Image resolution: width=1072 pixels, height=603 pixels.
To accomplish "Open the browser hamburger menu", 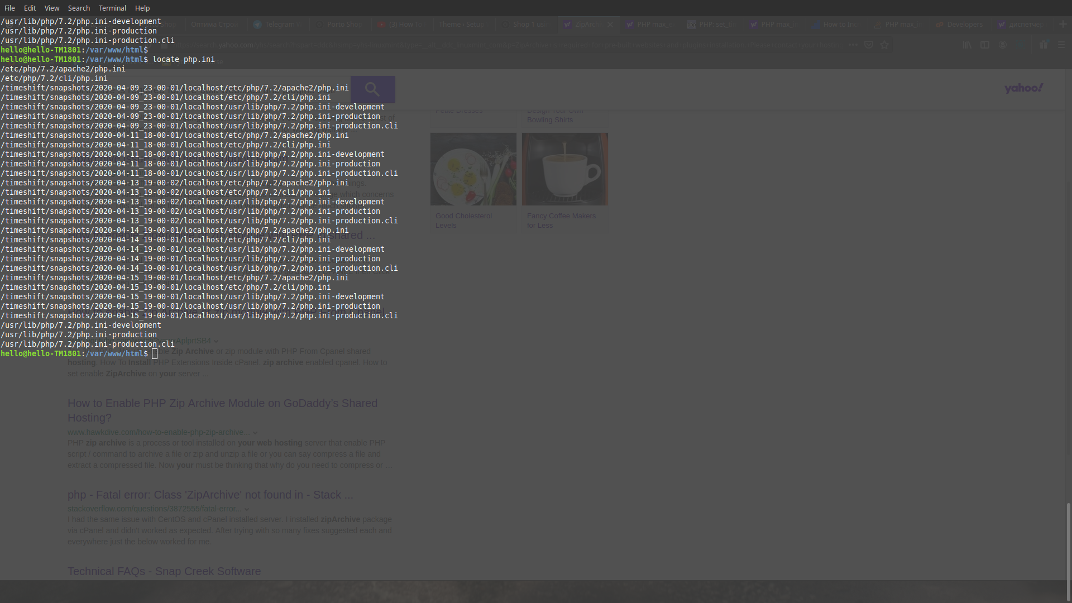I will coord(1061,45).
